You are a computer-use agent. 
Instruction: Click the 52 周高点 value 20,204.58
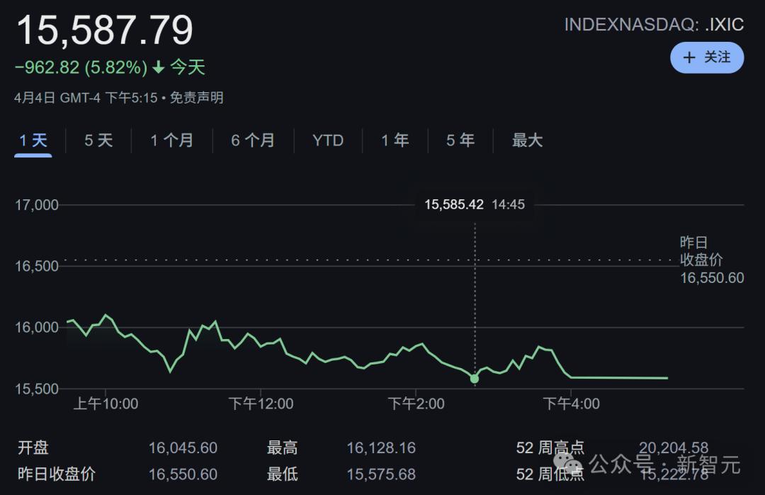(x=674, y=447)
